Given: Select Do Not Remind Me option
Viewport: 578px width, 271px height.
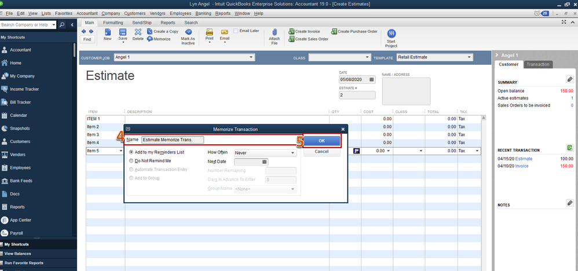Looking at the screenshot, I should [131, 161].
